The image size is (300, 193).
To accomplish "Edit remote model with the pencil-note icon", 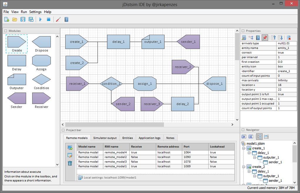I will [x=70, y=155].
